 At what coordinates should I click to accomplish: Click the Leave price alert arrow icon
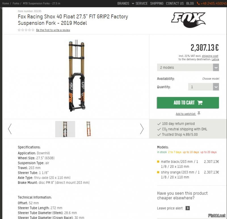pos(188,208)
